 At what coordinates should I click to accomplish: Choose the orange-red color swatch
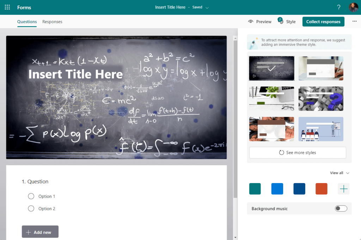pos(322,189)
